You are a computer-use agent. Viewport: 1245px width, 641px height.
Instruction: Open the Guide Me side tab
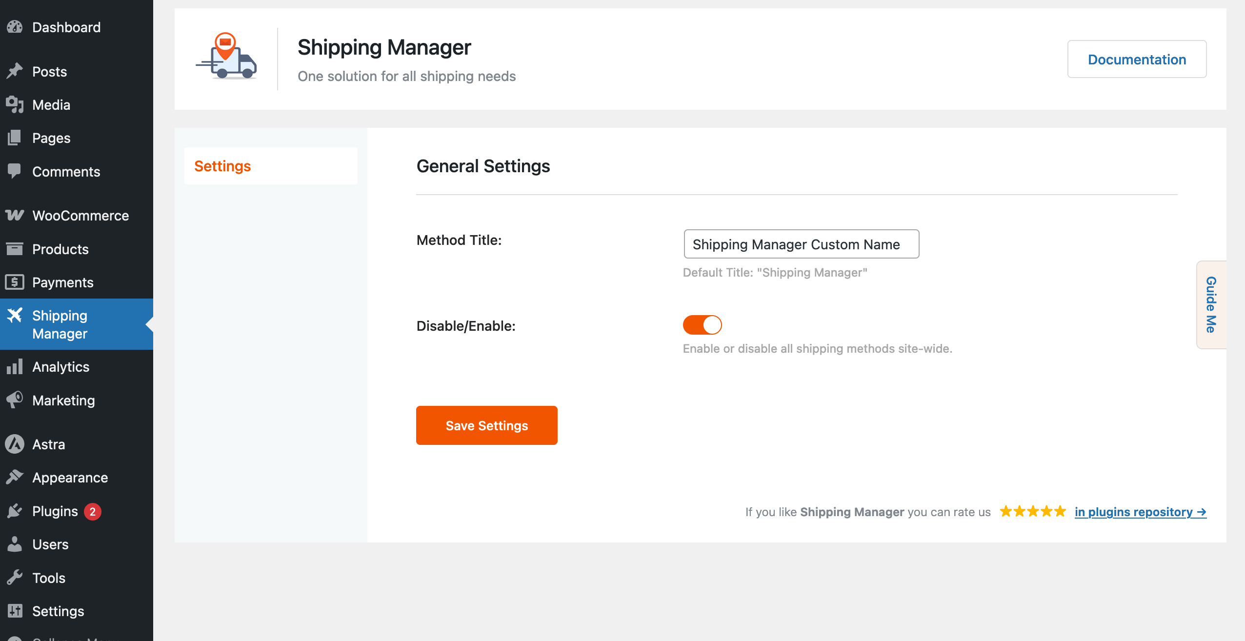(1211, 305)
